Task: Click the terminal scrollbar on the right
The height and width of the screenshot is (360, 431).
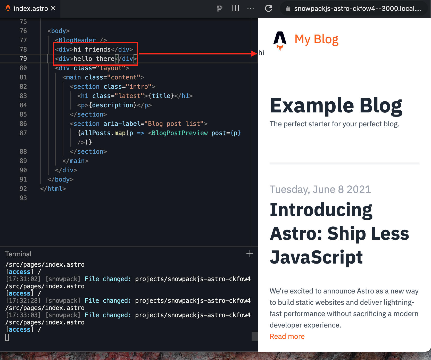Action: point(255,337)
